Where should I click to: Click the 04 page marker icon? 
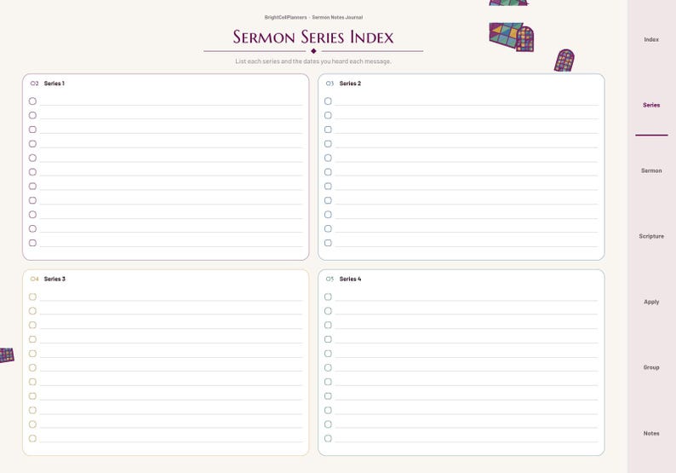pos(35,279)
